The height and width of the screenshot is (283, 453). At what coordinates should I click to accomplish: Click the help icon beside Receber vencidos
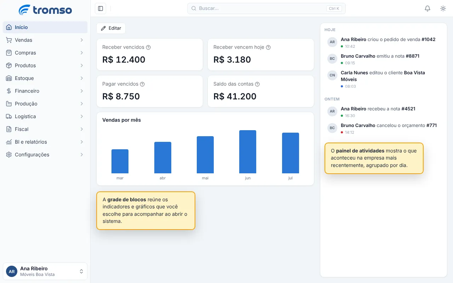pos(149,47)
